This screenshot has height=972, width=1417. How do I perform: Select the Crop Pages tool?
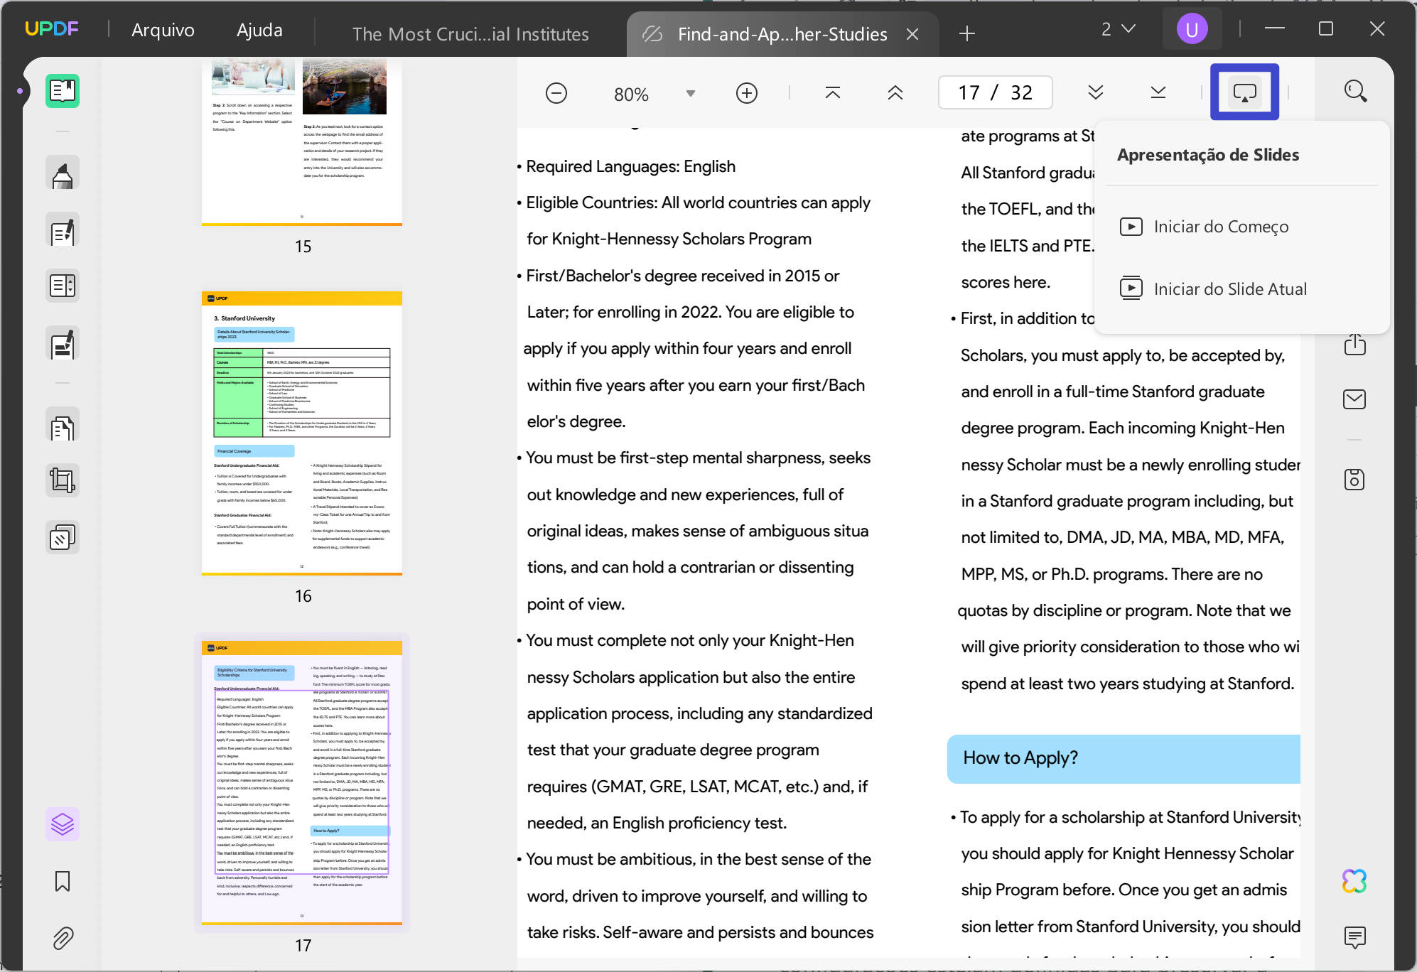(x=63, y=480)
